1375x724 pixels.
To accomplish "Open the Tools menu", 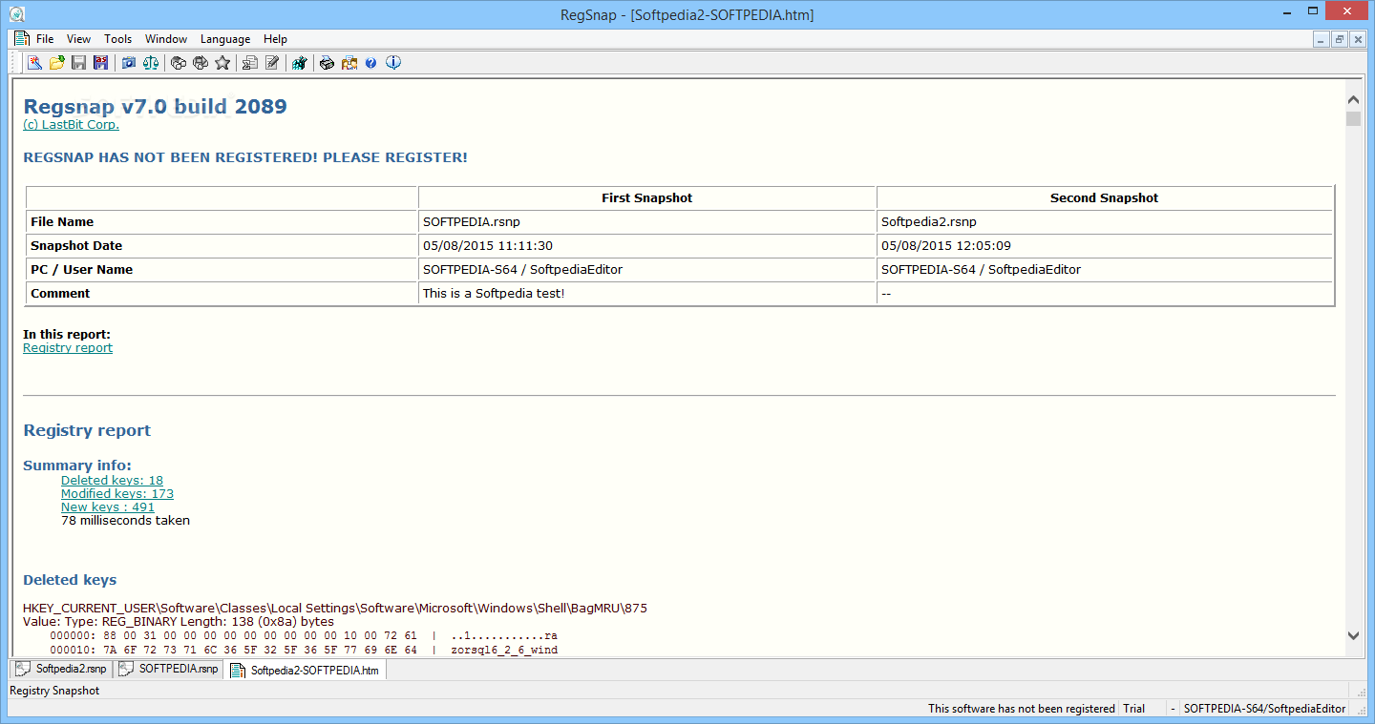I will (118, 39).
